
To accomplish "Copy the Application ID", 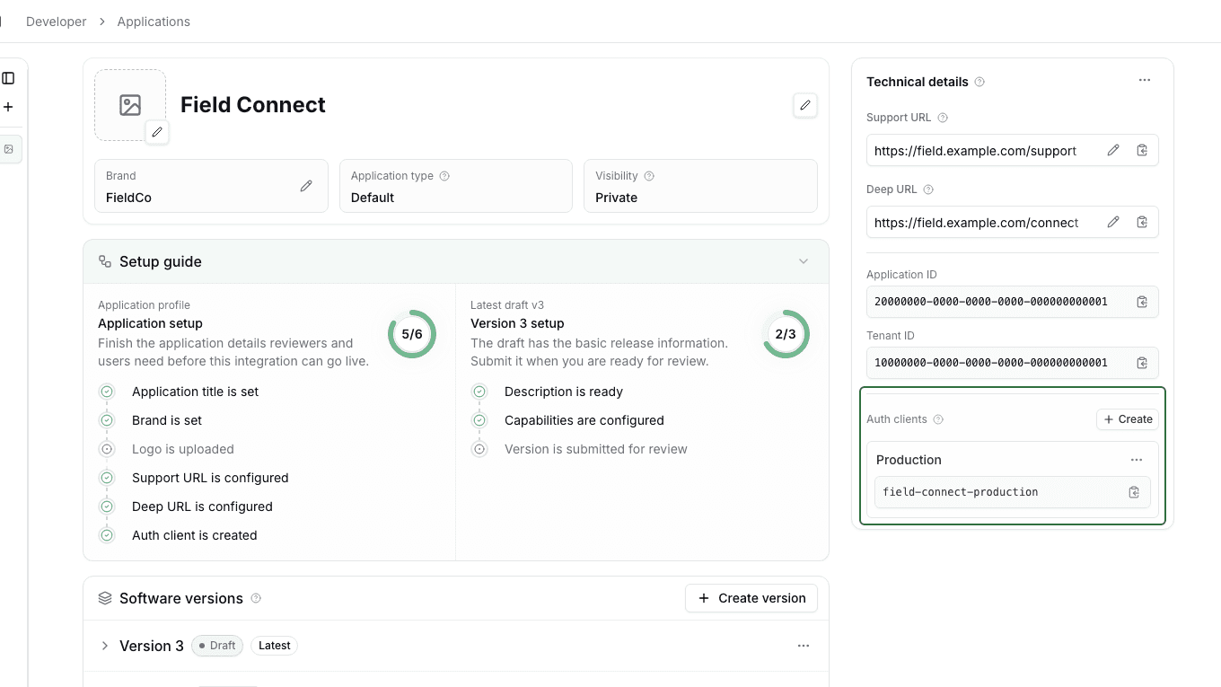I will (x=1142, y=302).
